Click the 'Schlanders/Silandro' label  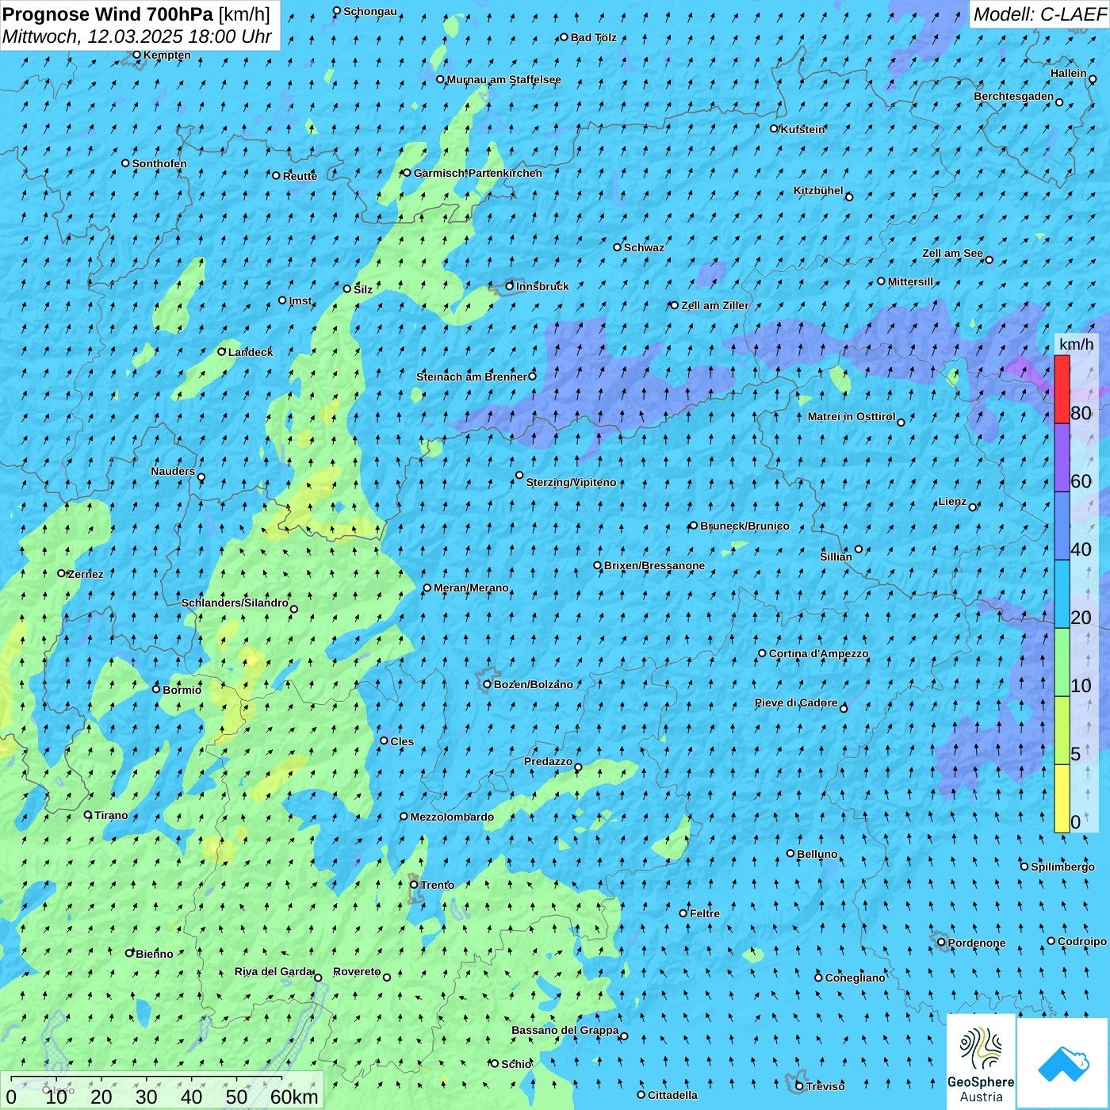tap(235, 603)
